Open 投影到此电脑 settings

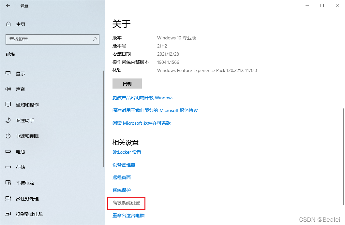[30, 214]
